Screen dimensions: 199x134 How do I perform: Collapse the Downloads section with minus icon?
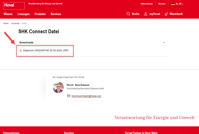click(164, 42)
